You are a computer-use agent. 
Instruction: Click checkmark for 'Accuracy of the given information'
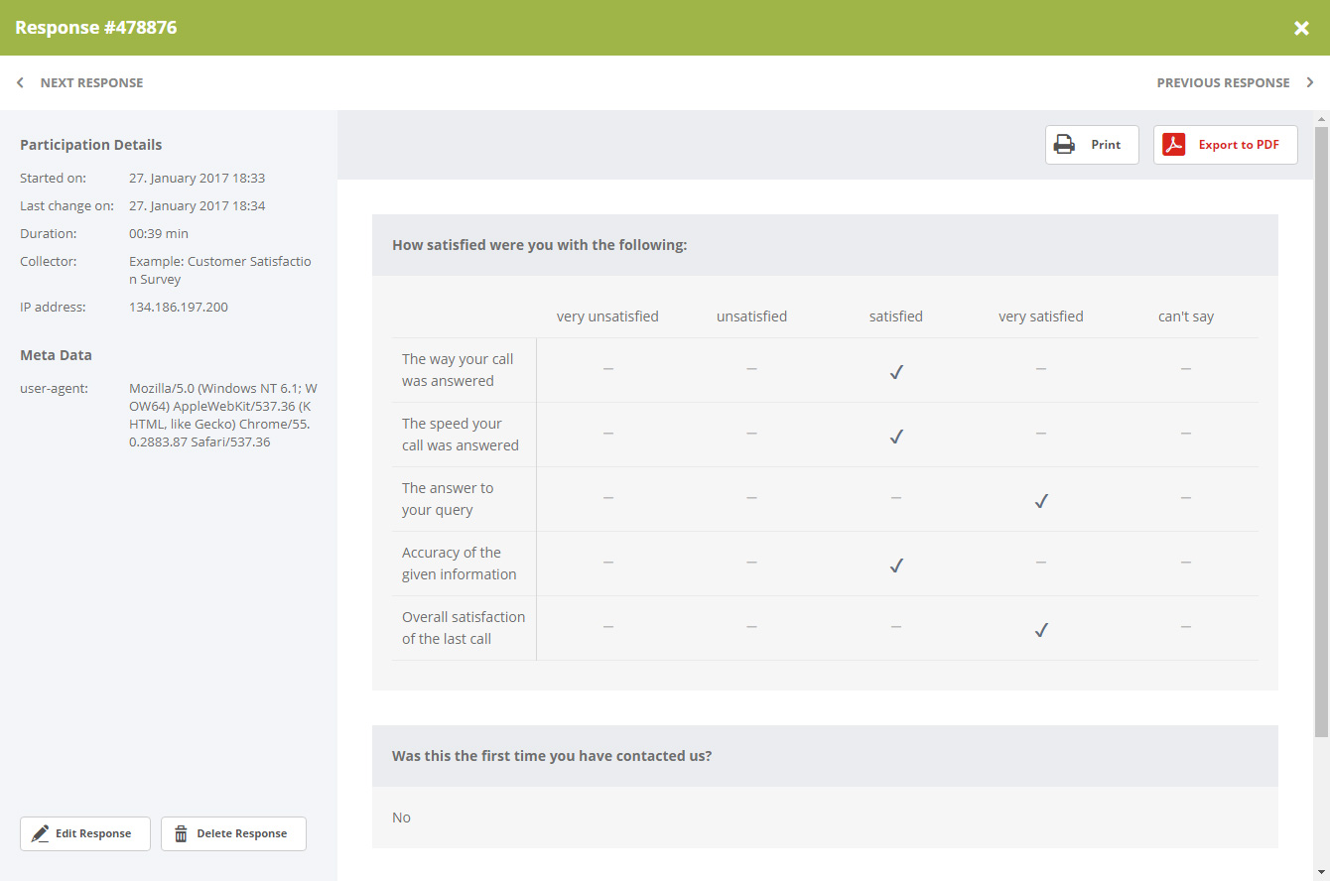pos(896,566)
